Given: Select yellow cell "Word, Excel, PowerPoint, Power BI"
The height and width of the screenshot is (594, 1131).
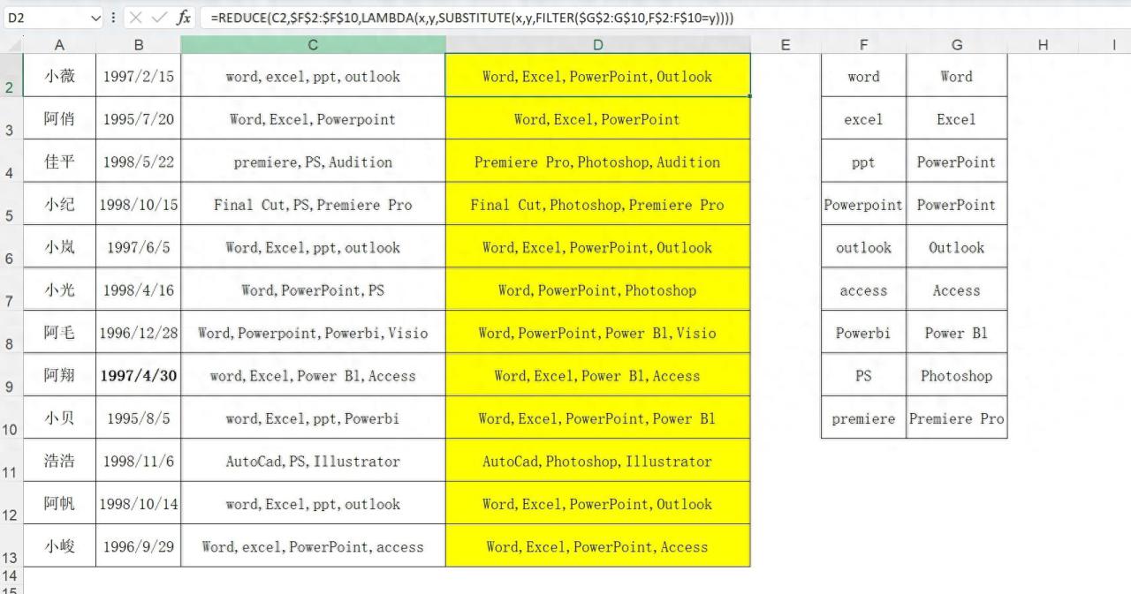Looking at the screenshot, I should coord(598,418).
